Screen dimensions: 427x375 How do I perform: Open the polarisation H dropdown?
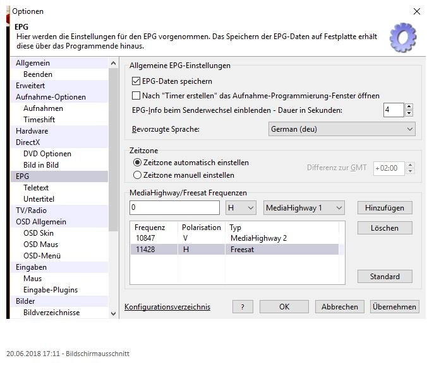click(x=241, y=208)
